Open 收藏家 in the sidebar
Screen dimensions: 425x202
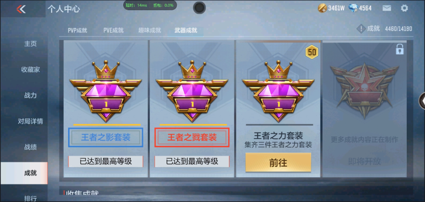30,70
